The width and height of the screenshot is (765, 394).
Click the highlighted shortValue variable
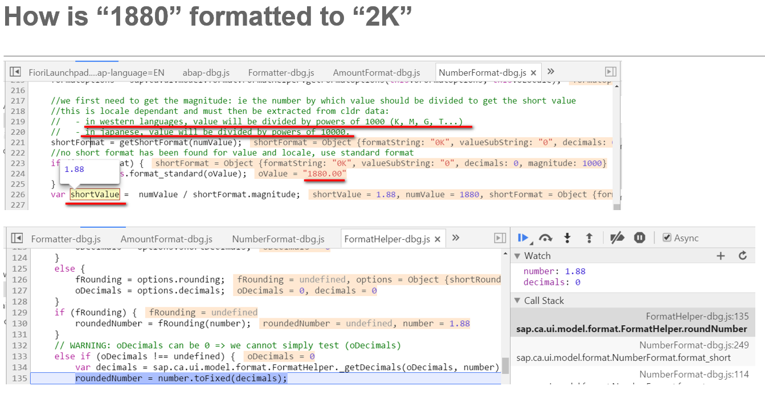pos(95,194)
